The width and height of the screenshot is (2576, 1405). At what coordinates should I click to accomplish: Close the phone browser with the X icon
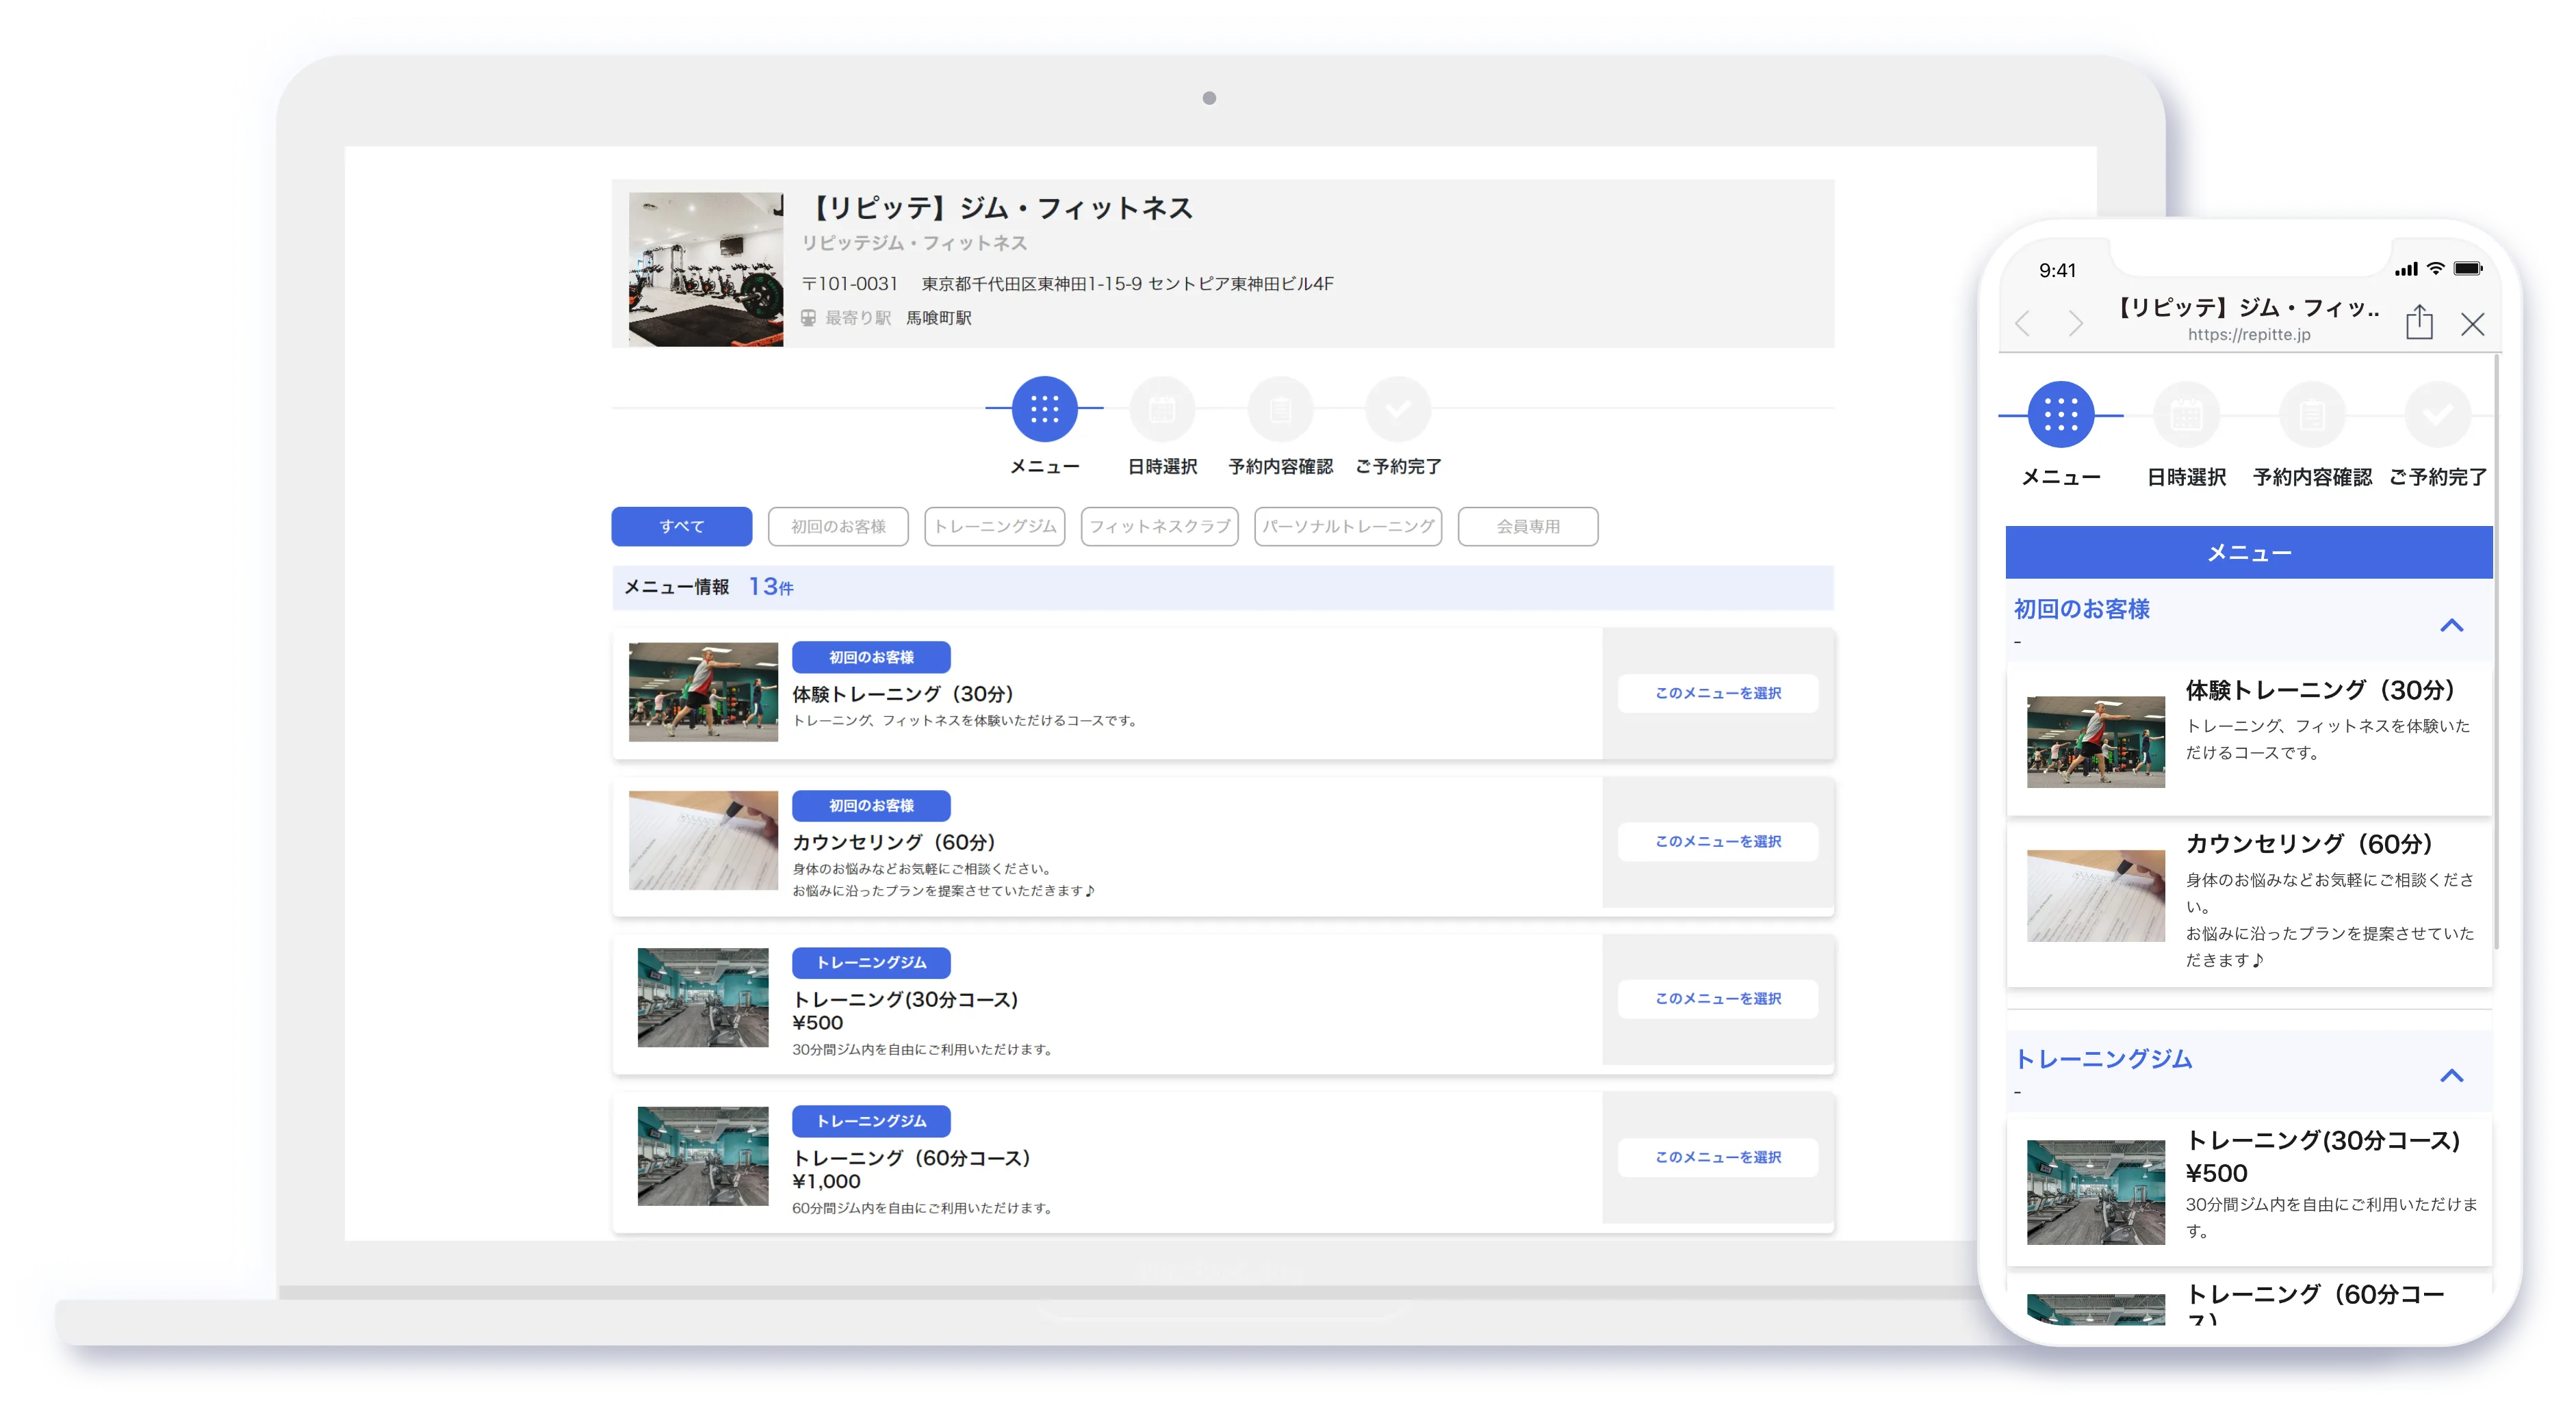coord(2473,324)
